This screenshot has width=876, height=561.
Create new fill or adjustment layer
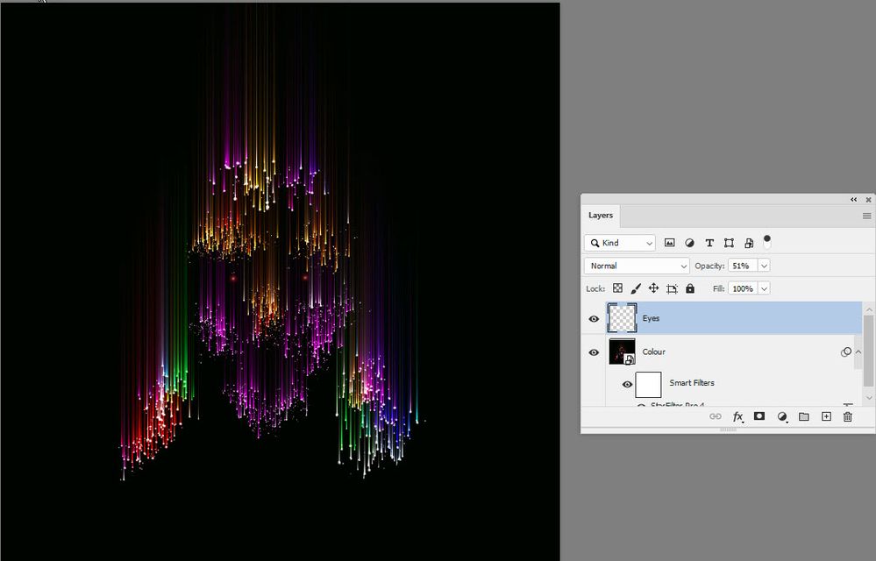(x=782, y=416)
